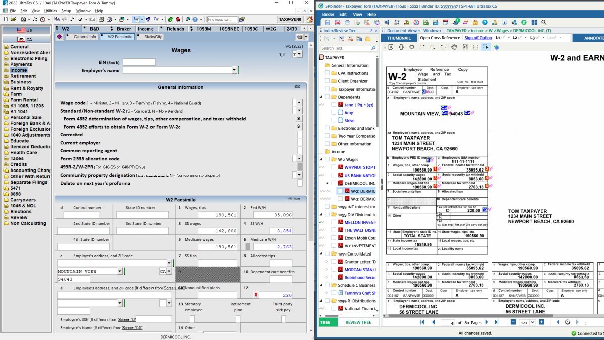
Task: Go to the last page of the document
Action: pyautogui.click(x=497, y=322)
